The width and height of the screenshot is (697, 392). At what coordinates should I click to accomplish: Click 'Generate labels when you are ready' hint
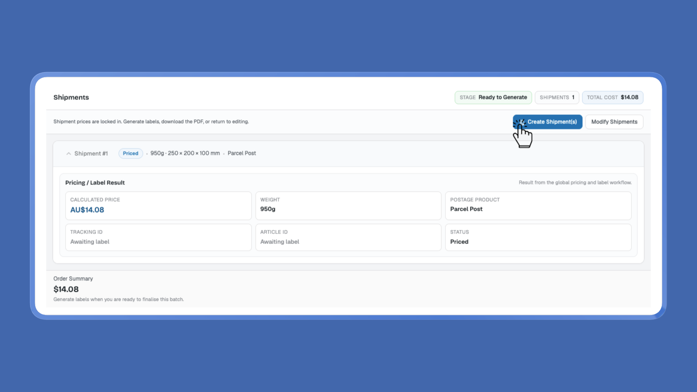click(119, 299)
